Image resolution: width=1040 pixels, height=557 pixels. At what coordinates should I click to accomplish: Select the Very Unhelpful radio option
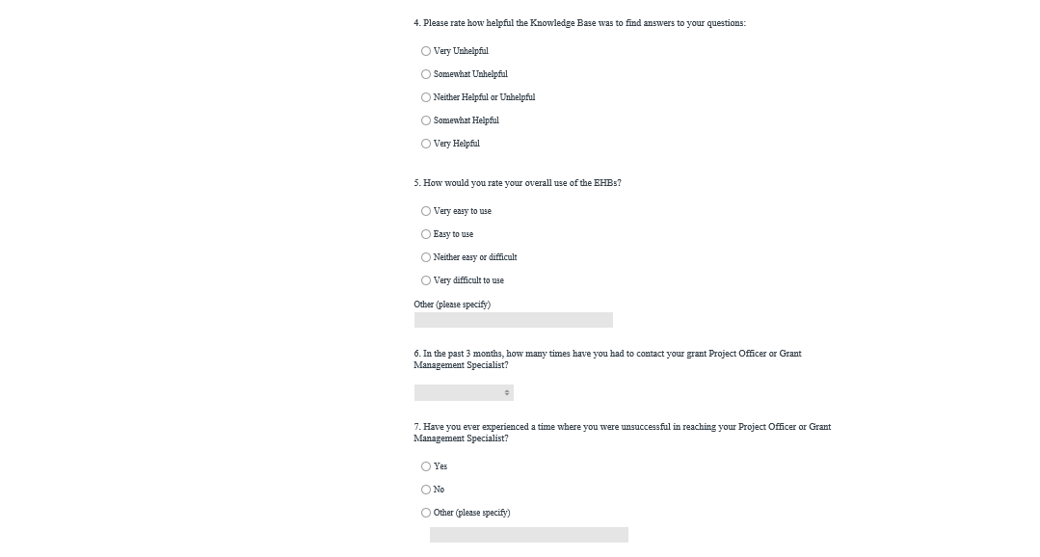coord(426,51)
